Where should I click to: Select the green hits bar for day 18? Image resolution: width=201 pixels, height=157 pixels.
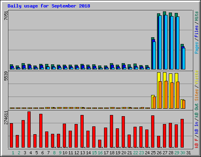click(x=111, y=66)
